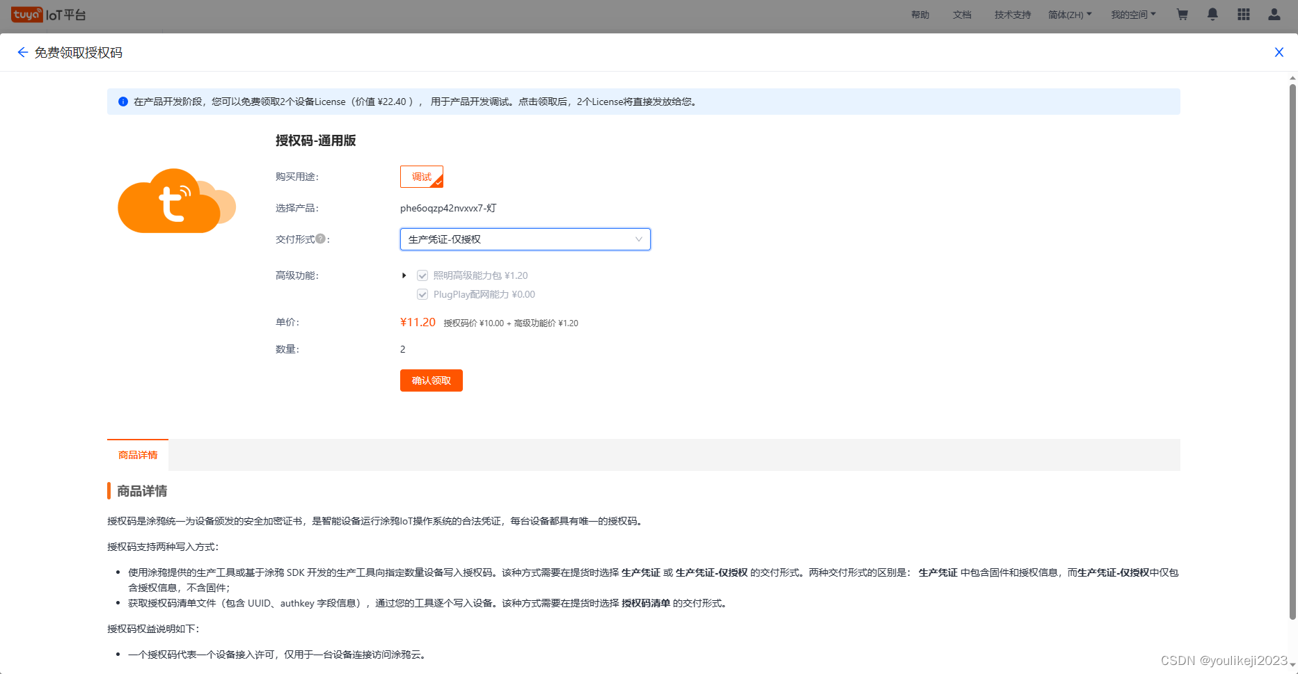Open the user account avatar icon
Viewport: 1298px width, 674px height.
[1274, 14]
